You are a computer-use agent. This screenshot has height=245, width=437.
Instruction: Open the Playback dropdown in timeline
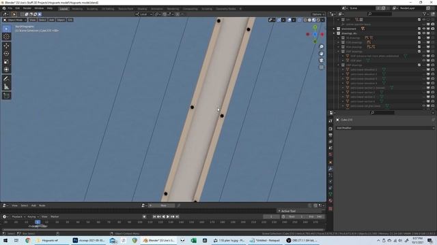click(x=18, y=216)
